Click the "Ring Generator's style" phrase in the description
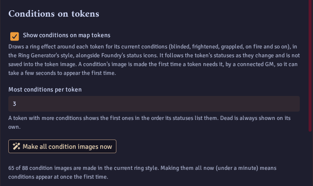 pyautogui.click(x=45, y=55)
